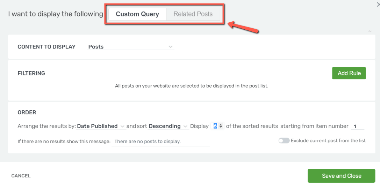380x183 pixels.
Task: Click the chevron arrow beside Posts
Action: coord(170,47)
